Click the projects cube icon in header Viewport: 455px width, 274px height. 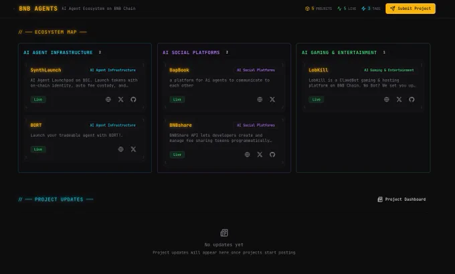tap(307, 9)
